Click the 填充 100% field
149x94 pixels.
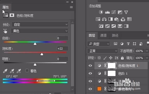tap(140, 58)
